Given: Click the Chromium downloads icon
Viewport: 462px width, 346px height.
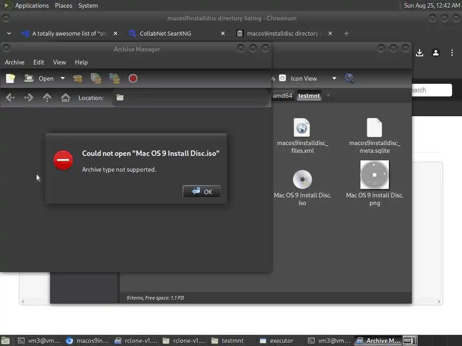Looking at the screenshot, I should click(x=420, y=53).
